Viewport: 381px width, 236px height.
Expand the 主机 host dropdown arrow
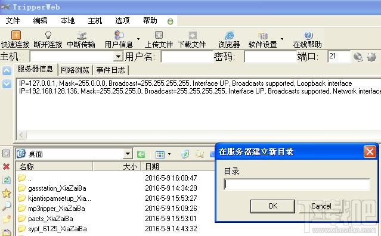pyautogui.click(x=118, y=57)
